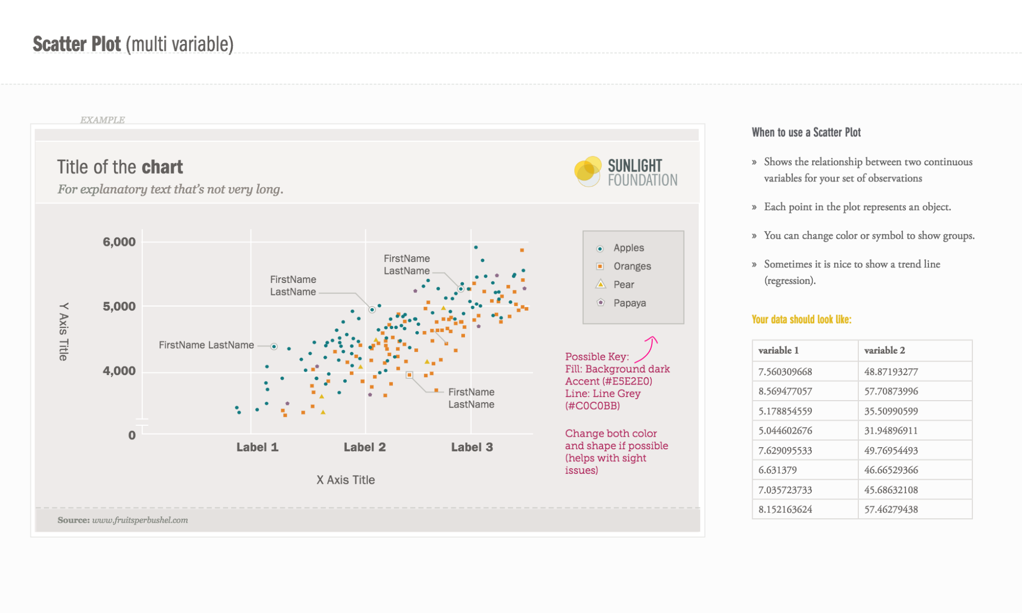The width and height of the screenshot is (1022, 613).
Task: Click the Papaya legend pentagon marker
Action: click(600, 303)
